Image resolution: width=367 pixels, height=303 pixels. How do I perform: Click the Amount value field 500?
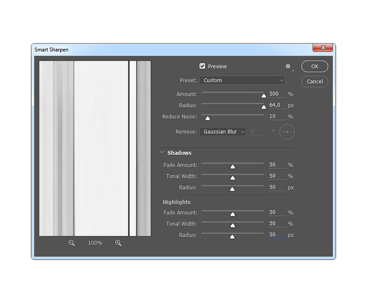pyautogui.click(x=277, y=94)
